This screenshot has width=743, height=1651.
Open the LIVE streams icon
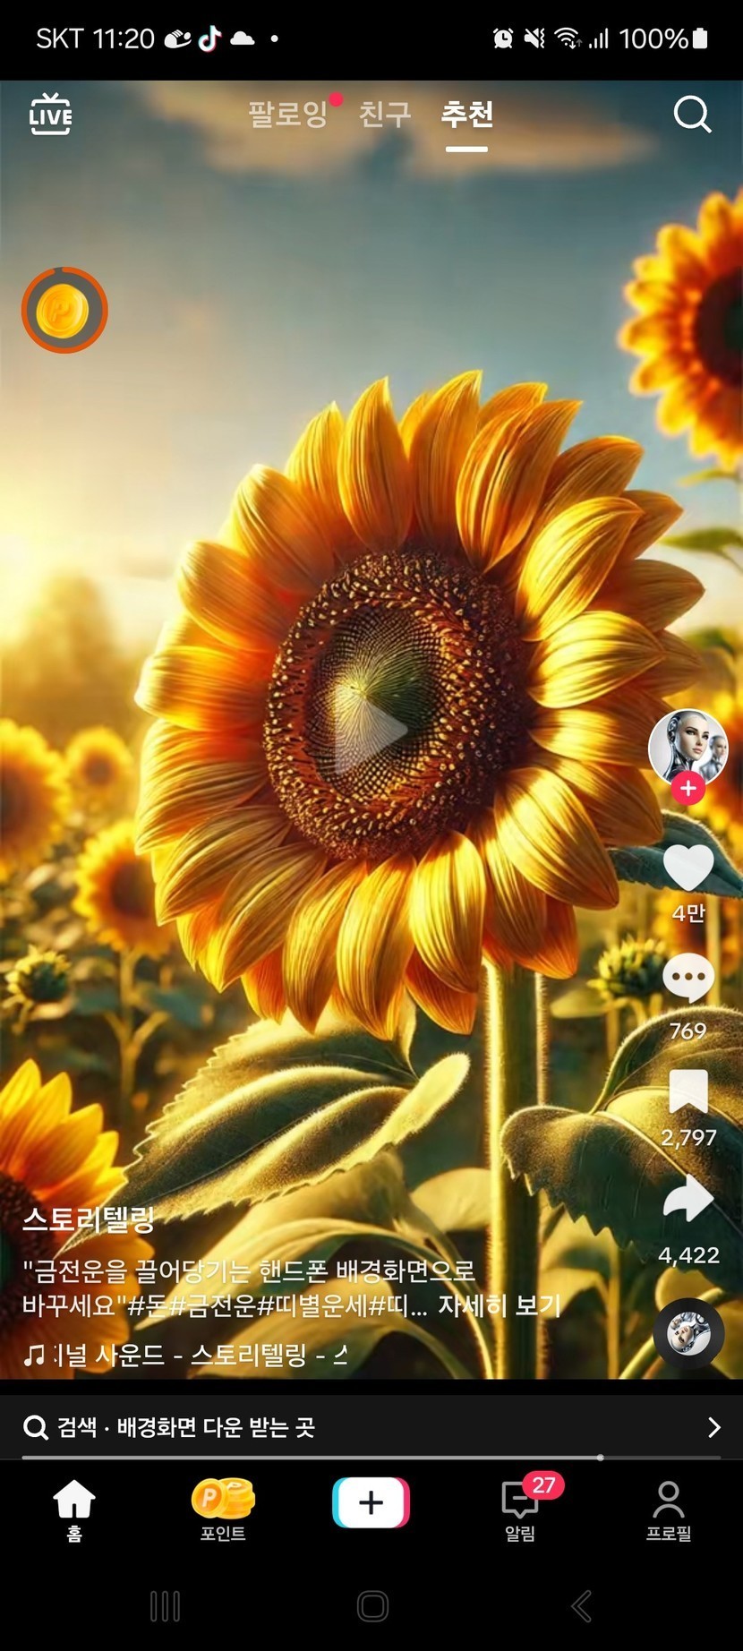50,115
